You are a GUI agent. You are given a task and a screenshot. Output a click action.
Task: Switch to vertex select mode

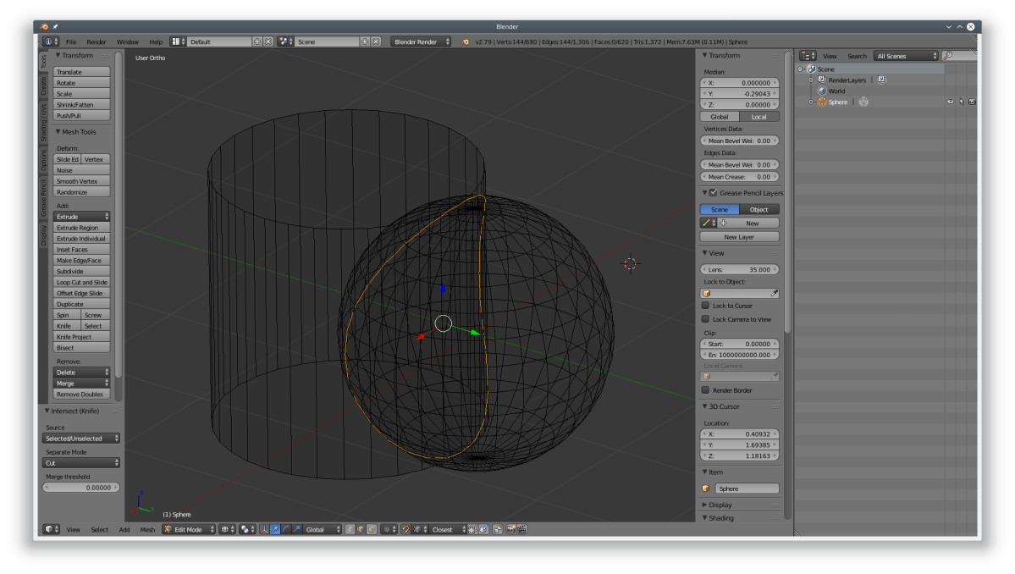tap(350, 529)
